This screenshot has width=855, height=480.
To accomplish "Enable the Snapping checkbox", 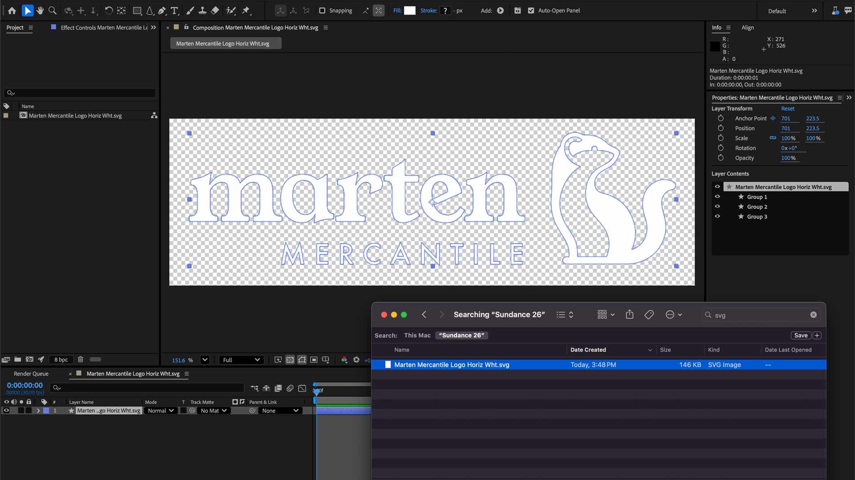I will coord(322,10).
